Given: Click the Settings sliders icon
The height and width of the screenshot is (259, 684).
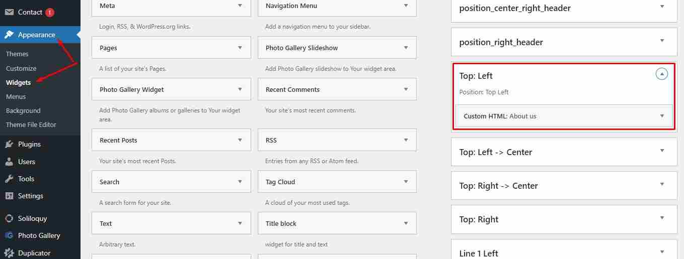Looking at the screenshot, I should tap(9, 196).
